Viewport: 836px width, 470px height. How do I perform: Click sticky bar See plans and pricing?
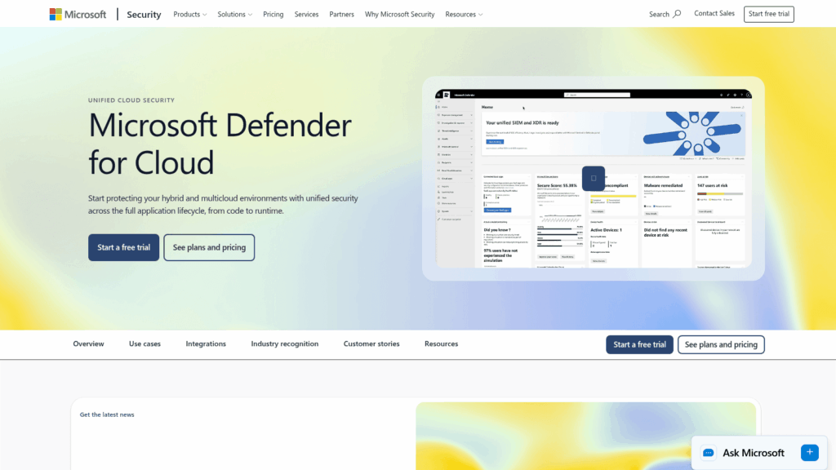click(721, 344)
